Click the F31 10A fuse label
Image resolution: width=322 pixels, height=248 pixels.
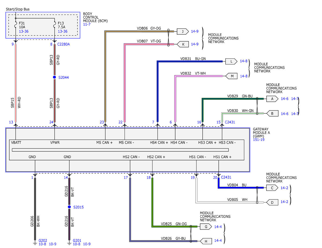[x=22, y=25]
